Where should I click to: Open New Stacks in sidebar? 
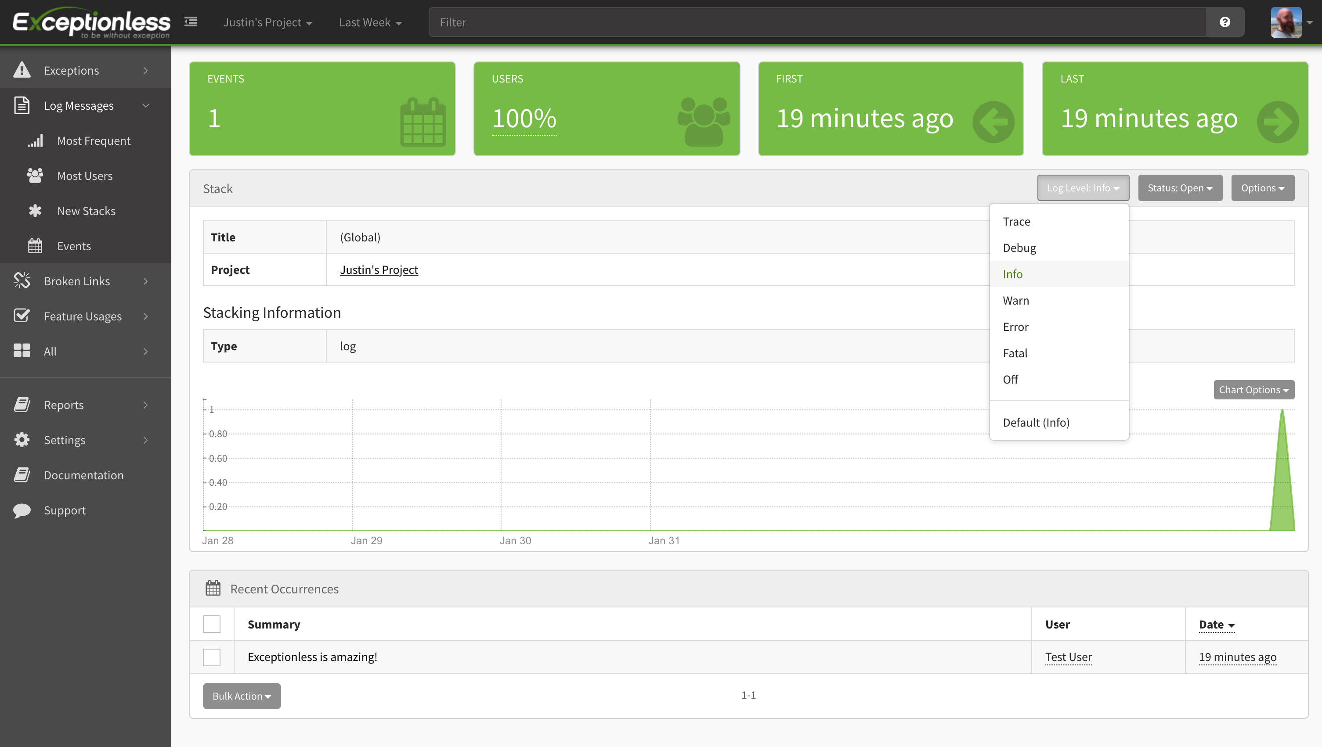[86, 211]
